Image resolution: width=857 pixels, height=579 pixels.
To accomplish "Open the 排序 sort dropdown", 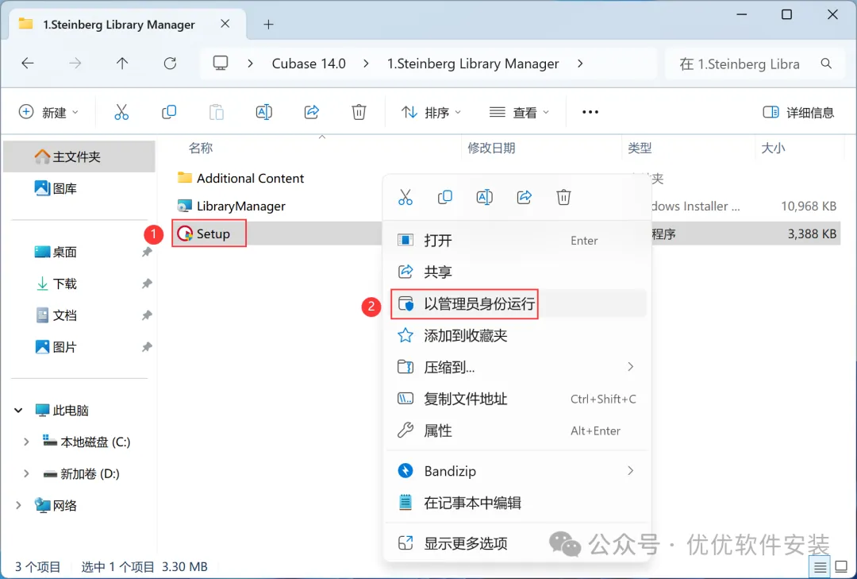I will (x=431, y=112).
